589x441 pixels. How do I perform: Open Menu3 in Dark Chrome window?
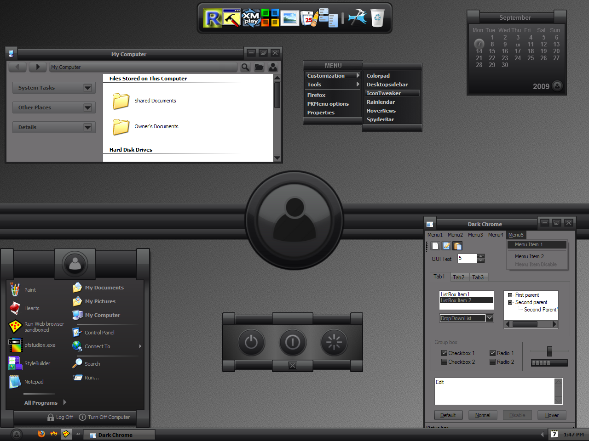pos(475,235)
